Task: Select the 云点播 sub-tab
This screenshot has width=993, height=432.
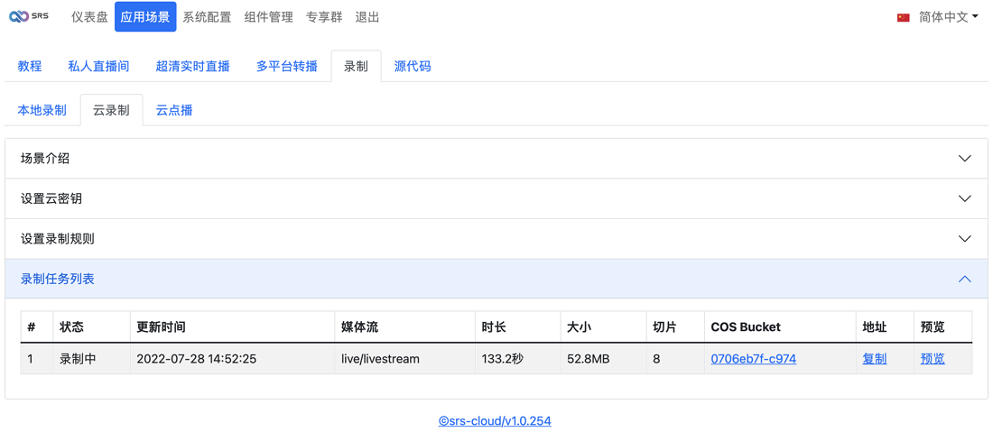Action: pos(174,111)
